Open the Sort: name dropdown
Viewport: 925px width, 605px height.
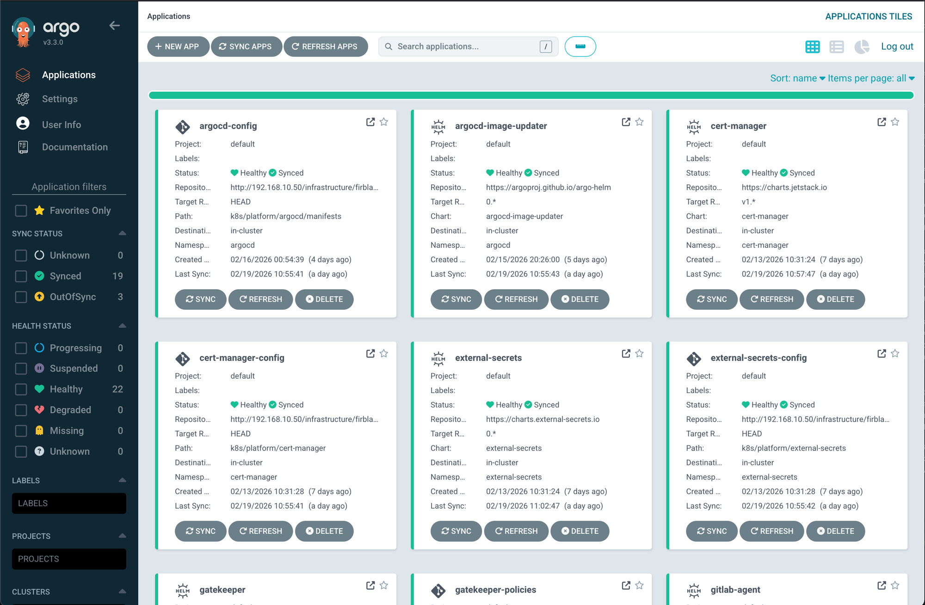tap(797, 78)
